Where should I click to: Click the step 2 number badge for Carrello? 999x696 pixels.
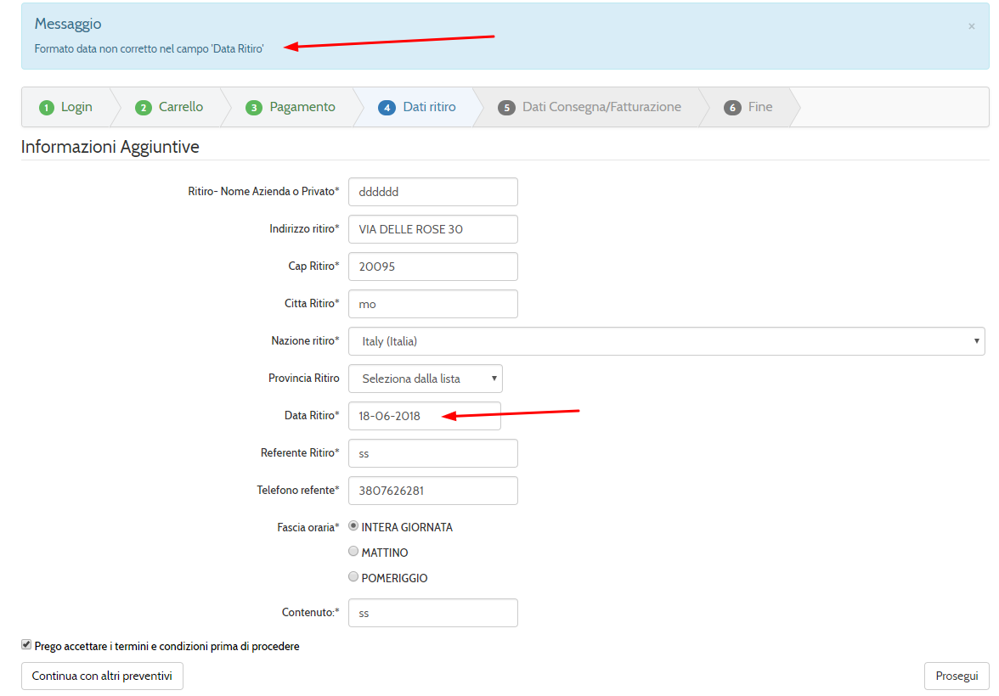144,108
